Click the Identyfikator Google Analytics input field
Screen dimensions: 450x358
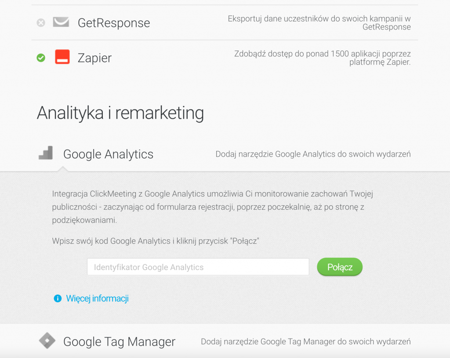[198, 267]
